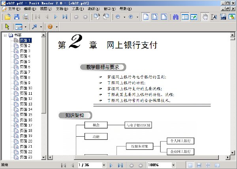Select the fit width view icon
This screenshot has width=237, height=169.
(164, 17)
